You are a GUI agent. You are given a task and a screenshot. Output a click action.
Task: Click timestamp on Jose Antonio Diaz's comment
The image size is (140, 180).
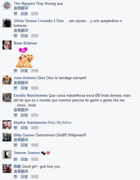point(35,88)
